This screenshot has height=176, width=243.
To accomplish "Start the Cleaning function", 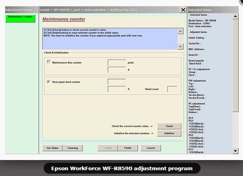I will [73, 148].
